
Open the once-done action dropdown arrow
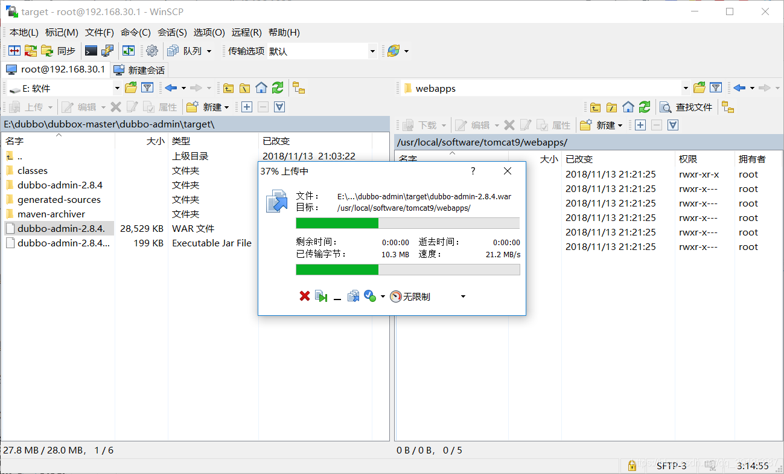[x=383, y=297]
